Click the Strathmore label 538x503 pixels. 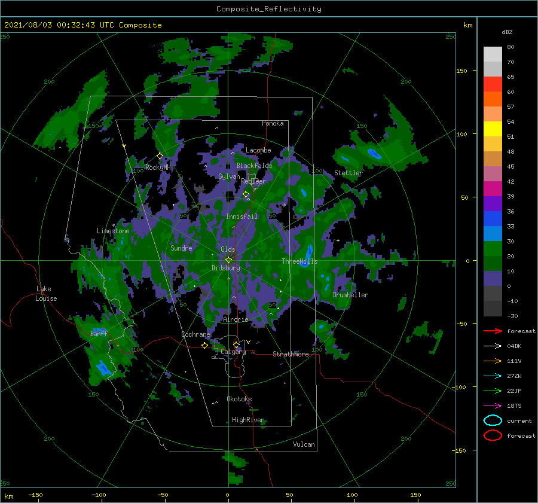pyautogui.click(x=291, y=354)
